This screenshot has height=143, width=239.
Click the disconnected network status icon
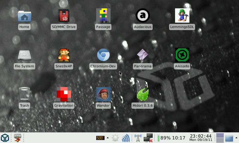click(148, 138)
